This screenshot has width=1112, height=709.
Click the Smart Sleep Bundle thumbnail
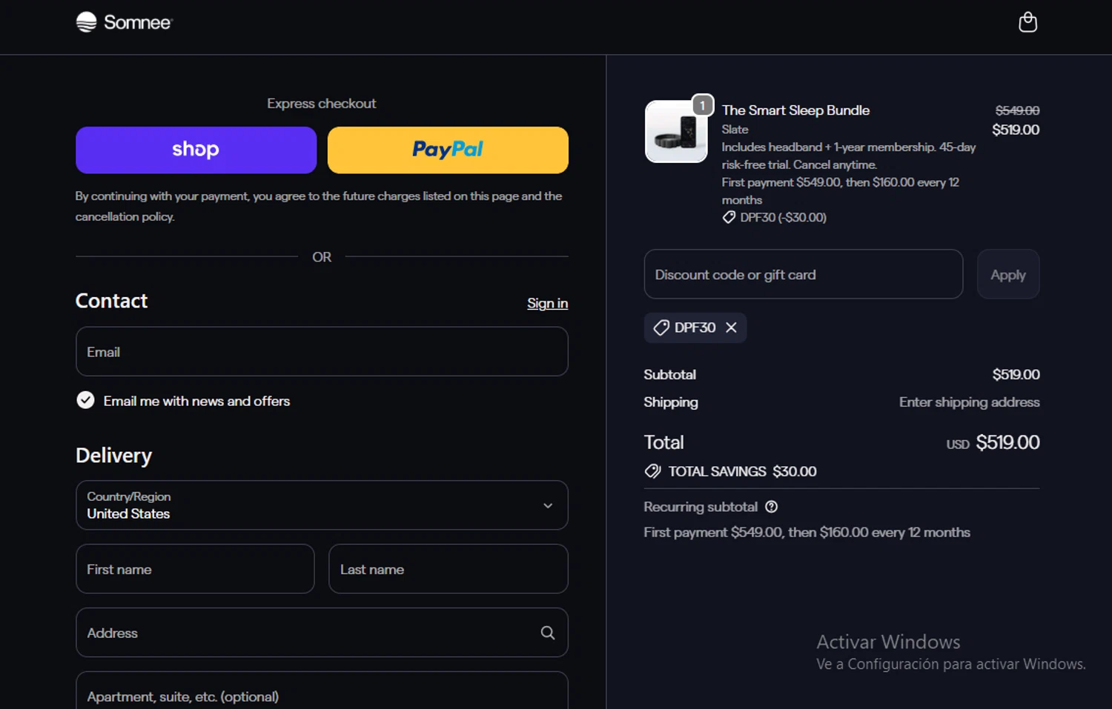tap(676, 131)
